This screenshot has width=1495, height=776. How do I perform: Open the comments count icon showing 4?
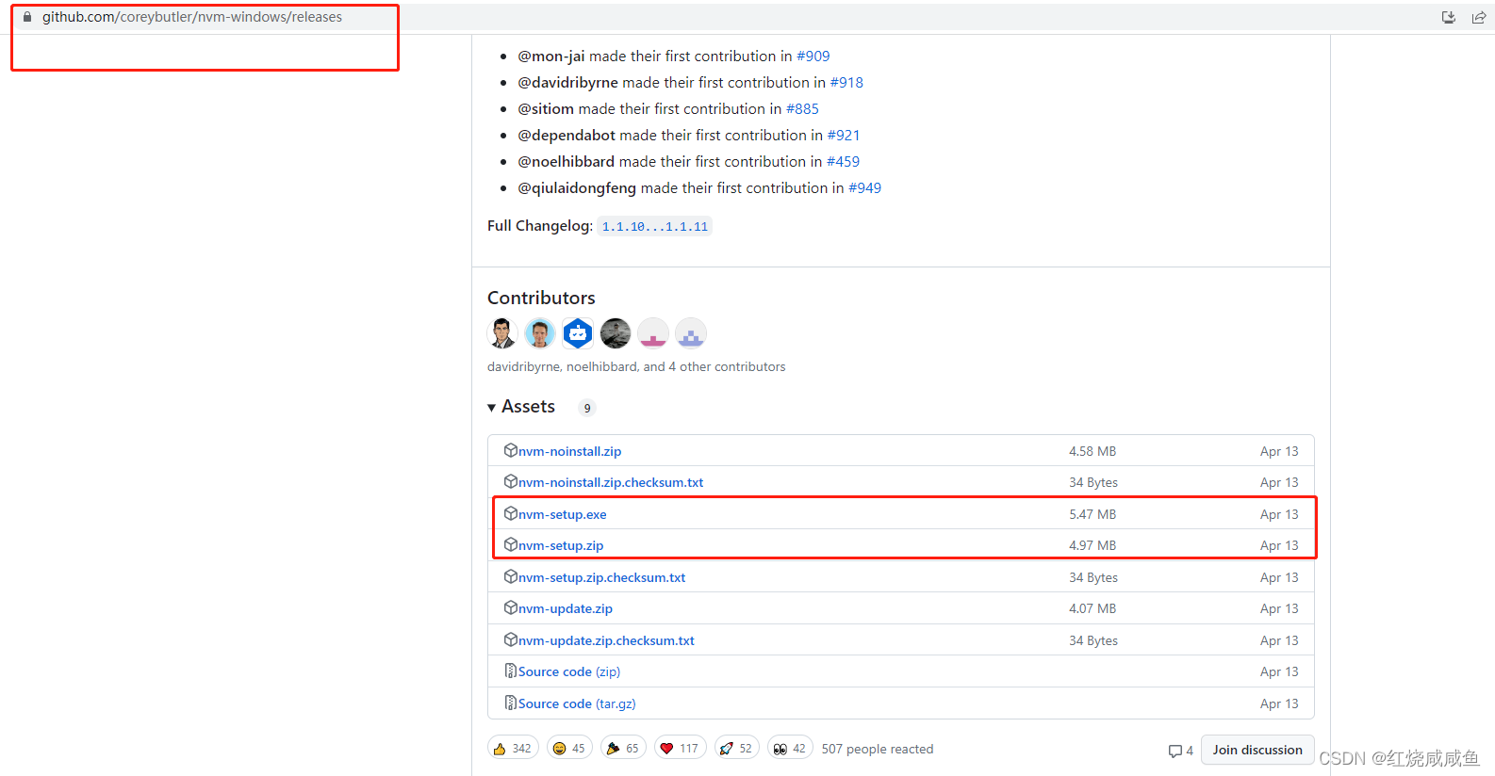coord(1181,751)
